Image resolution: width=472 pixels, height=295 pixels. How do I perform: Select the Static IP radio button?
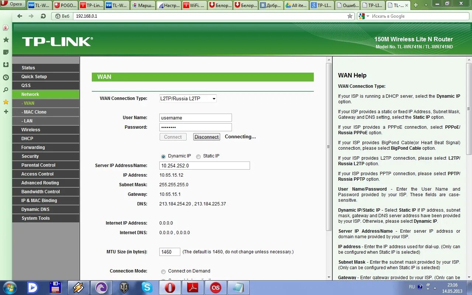point(198,156)
